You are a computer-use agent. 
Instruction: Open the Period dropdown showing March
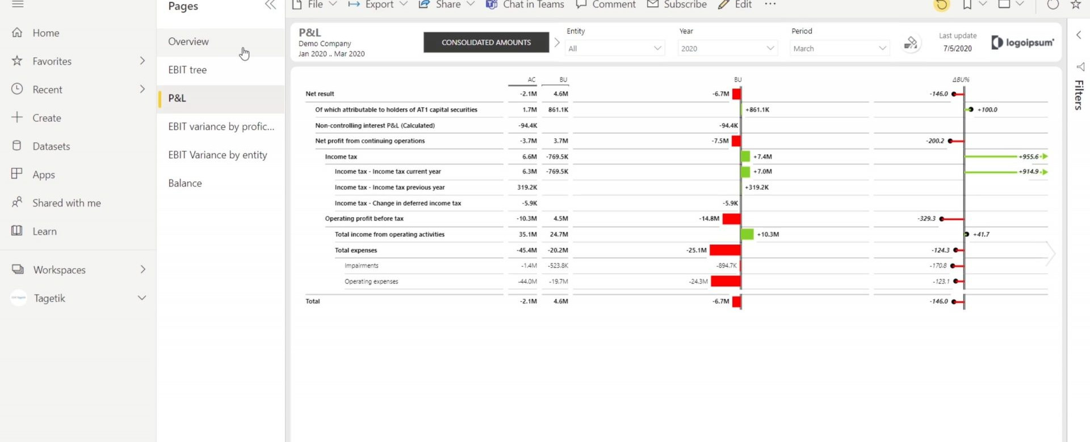(840, 48)
